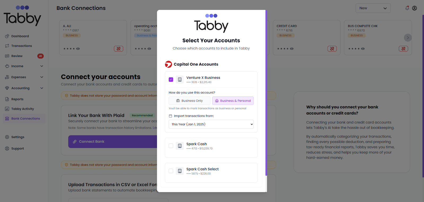Open Reports from the sidebar icon
424x202 pixels.
pyautogui.click(x=7, y=99)
